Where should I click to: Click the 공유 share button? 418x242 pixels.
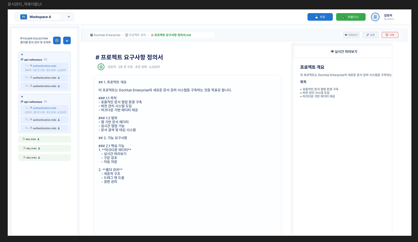point(371,35)
